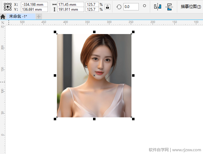Select the bottom-center selection handle

pos(94,119)
